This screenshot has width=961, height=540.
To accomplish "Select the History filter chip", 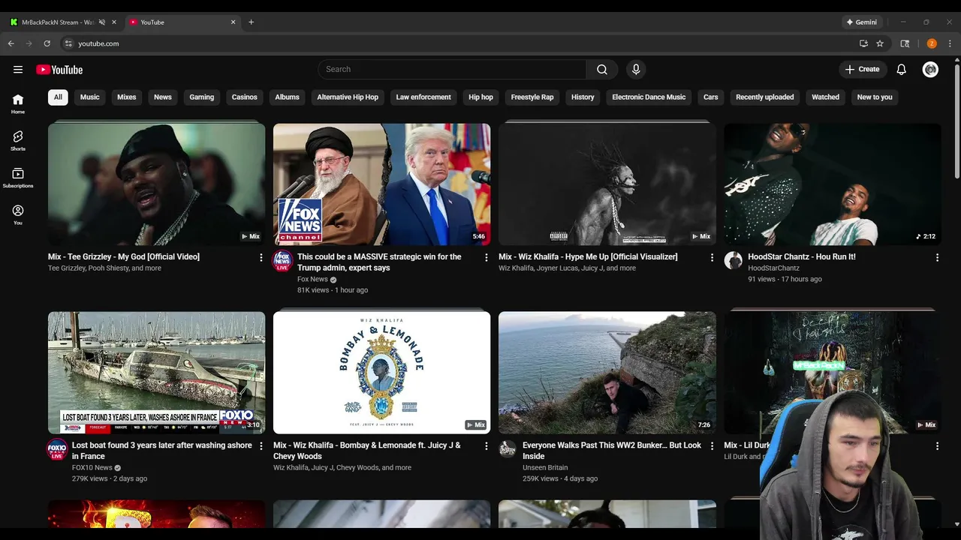I will [583, 97].
